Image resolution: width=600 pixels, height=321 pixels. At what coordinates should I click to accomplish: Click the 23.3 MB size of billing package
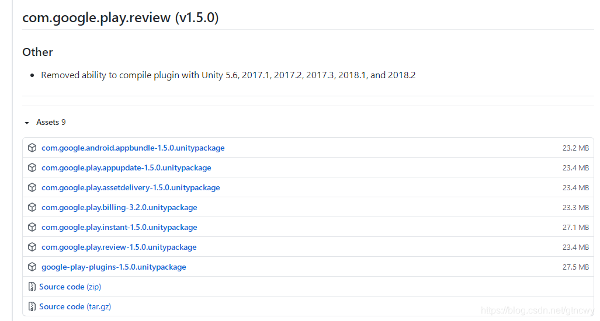[x=575, y=208]
